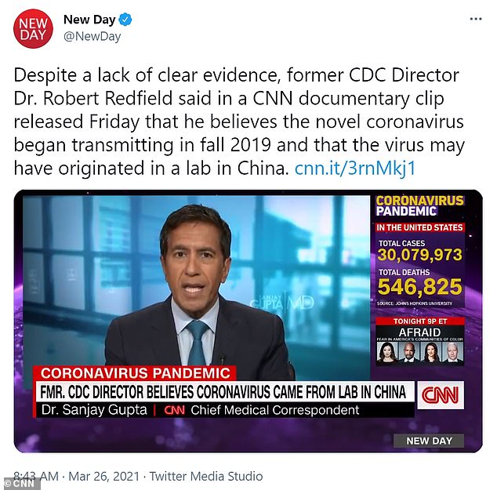Open the tweet's three-dot more menu

point(476,20)
